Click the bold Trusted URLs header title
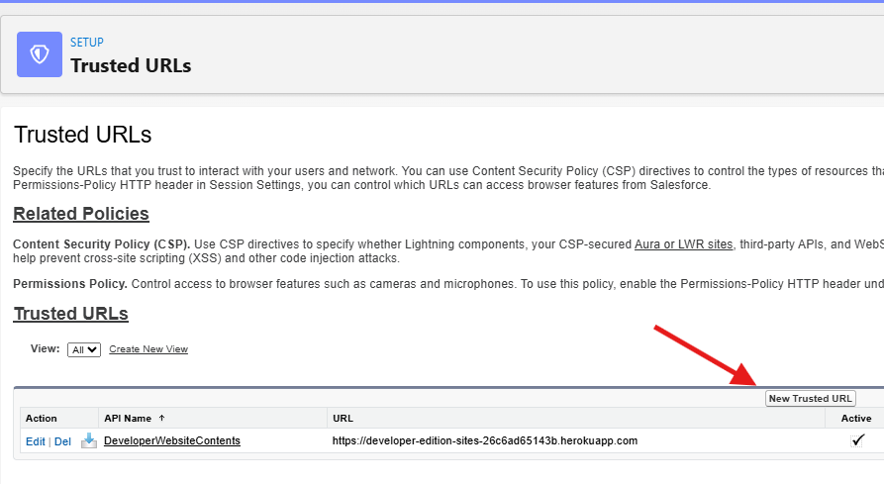 tap(131, 66)
